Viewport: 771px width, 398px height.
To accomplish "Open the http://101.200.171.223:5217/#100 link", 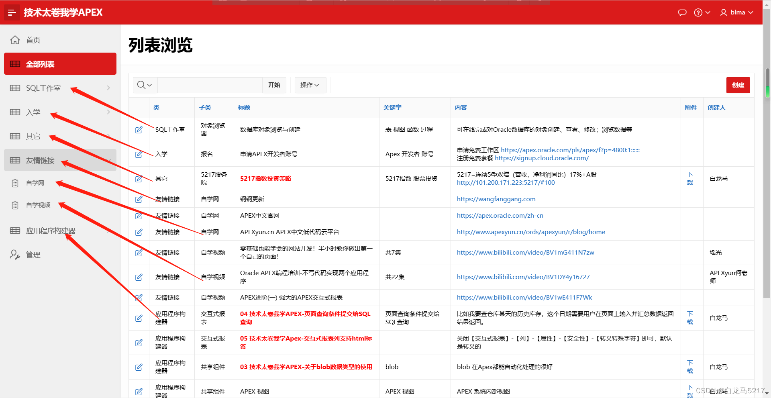I will pos(506,183).
